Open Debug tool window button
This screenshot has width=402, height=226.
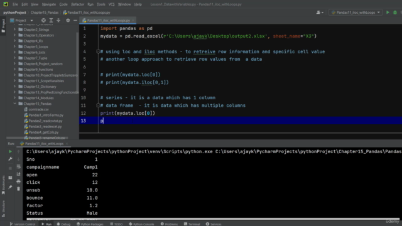[63, 224]
